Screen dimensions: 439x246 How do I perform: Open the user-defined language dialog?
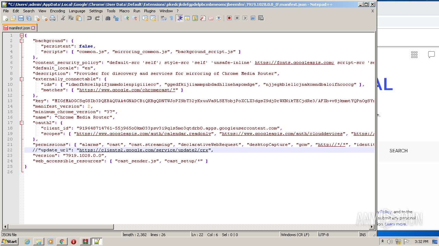point(187,18)
